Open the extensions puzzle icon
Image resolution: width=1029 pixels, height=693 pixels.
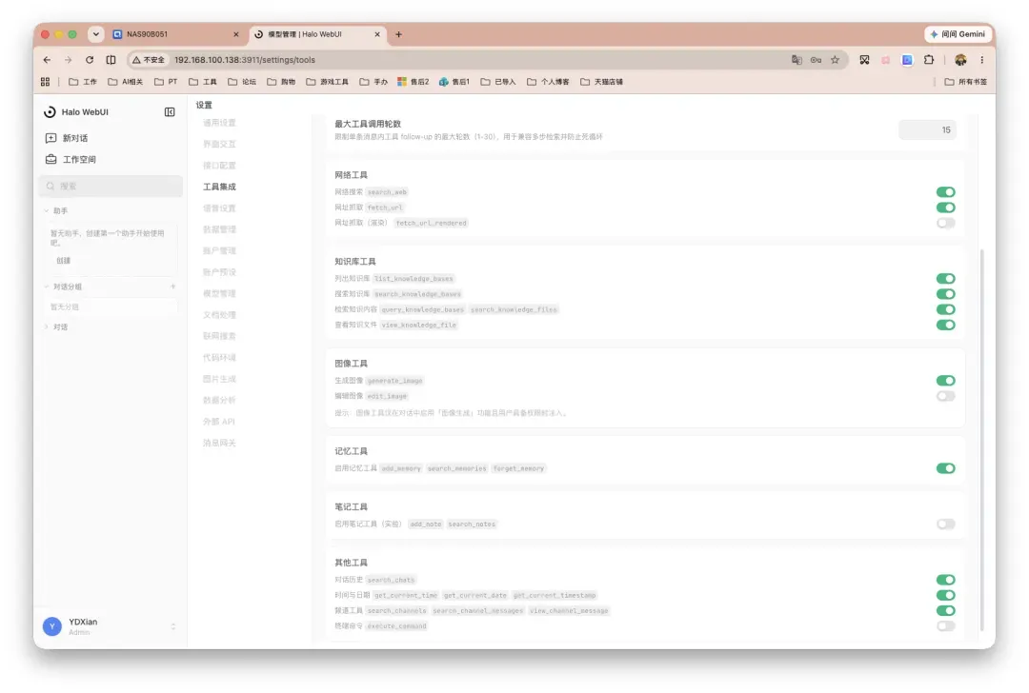tap(929, 60)
